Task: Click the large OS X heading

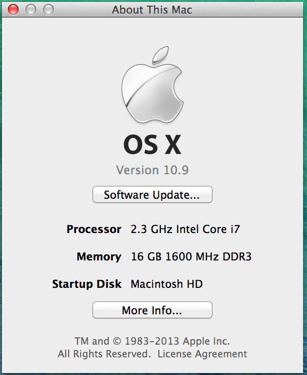Action: [x=152, y=144]
